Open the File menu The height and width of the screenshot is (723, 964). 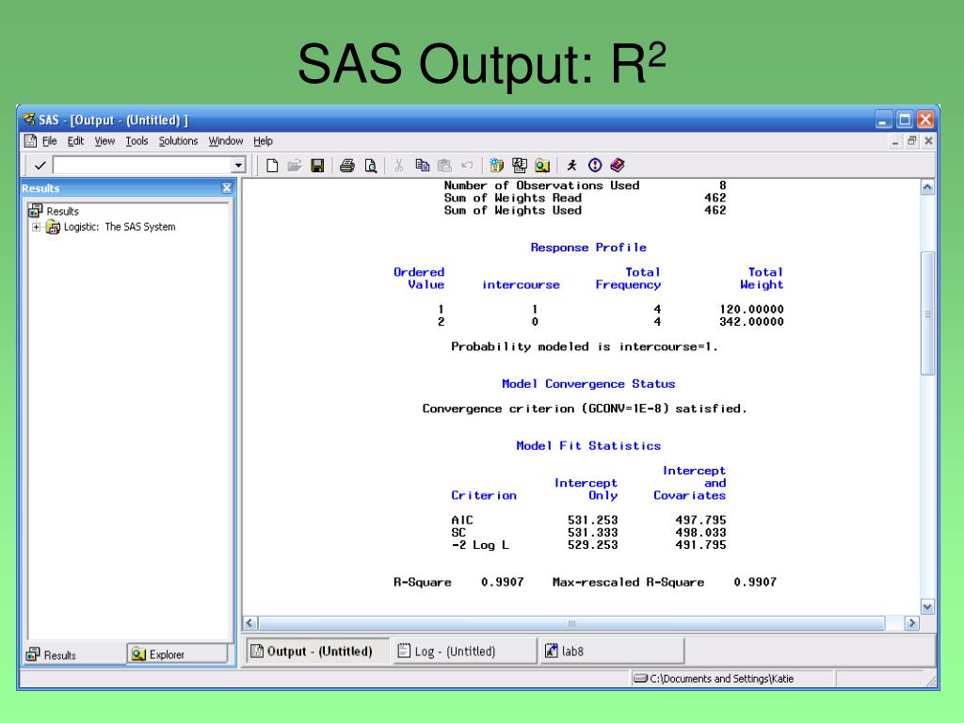pos(49,141)
